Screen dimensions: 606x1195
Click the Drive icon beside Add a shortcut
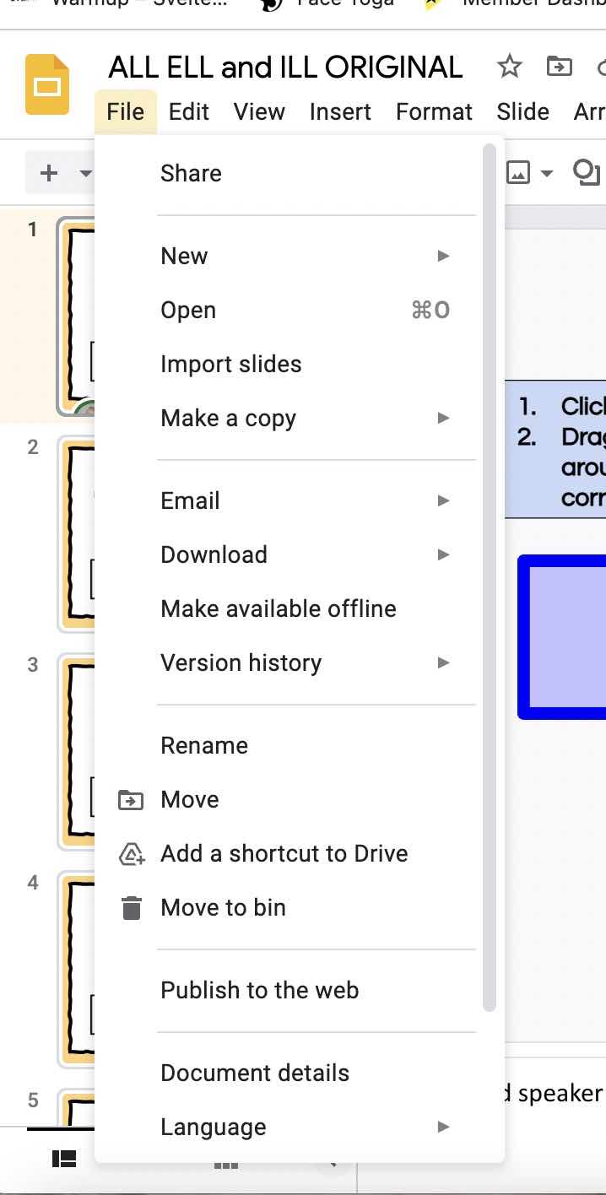132,854
